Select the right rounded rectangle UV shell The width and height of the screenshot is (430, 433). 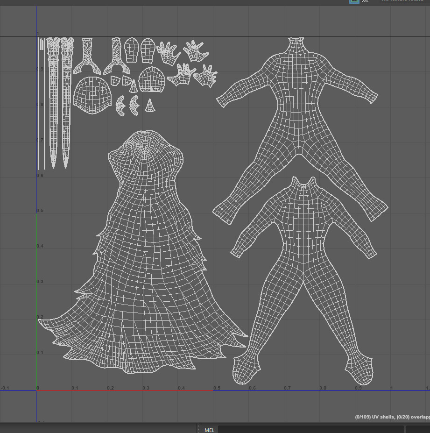(x=148, y=51)
